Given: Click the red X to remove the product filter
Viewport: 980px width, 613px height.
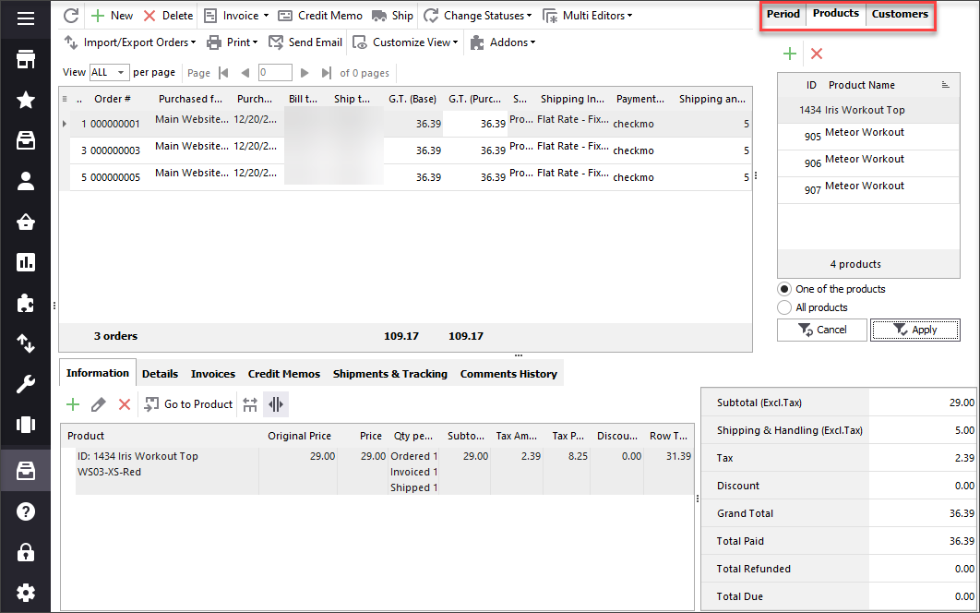Looking at the screenshot, I should 816,54.
